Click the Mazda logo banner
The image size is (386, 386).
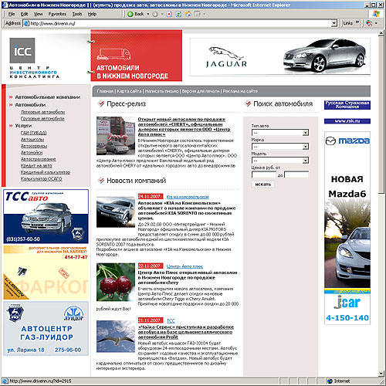pos(347,141)
